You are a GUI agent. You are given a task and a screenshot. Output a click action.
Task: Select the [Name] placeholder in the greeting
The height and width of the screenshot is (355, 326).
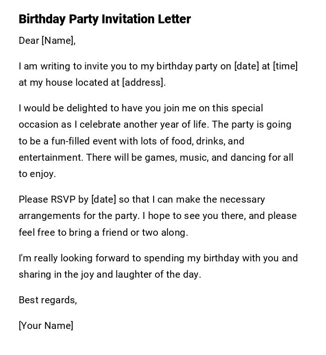(58, 41)
